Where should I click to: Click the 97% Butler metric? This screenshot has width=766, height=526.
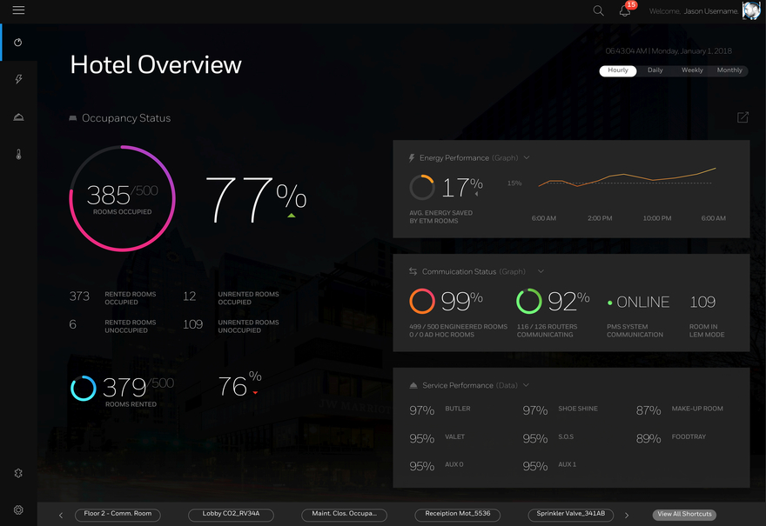440,409
